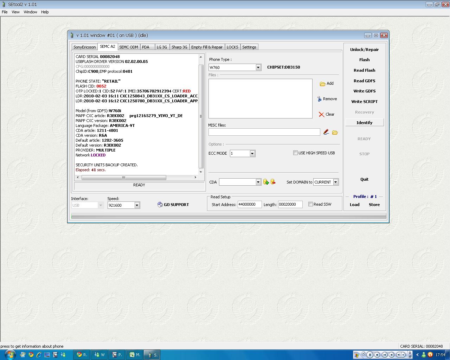Screen dimensions: 450x360
Task: Click green Messenger tray icon
Action: pos(424,355)
